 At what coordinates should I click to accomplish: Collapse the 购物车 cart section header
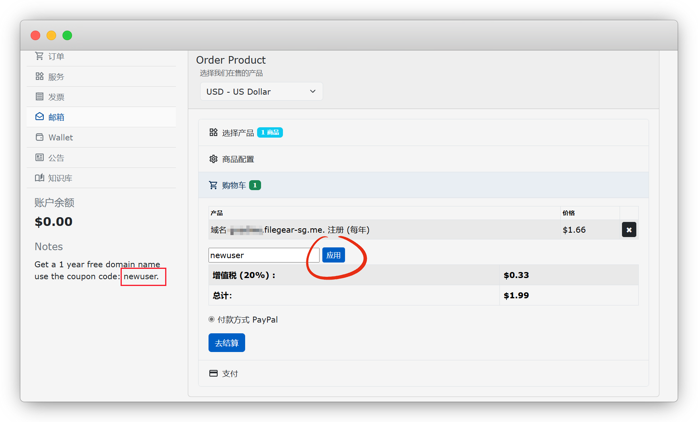234,185
